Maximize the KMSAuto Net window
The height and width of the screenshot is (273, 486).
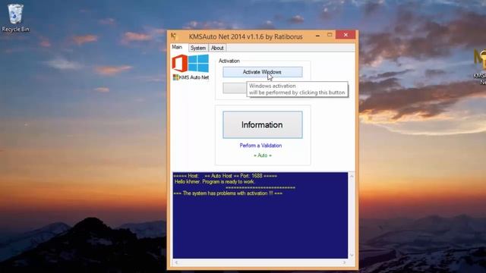click(x=330, y=35)
